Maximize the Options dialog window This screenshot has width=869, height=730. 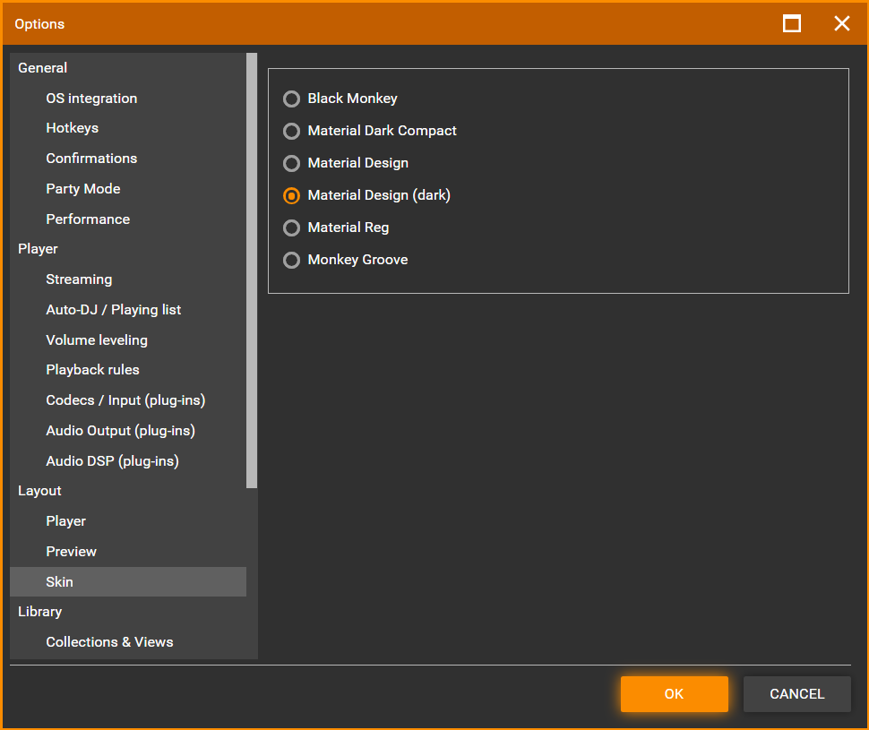point(792,23)
